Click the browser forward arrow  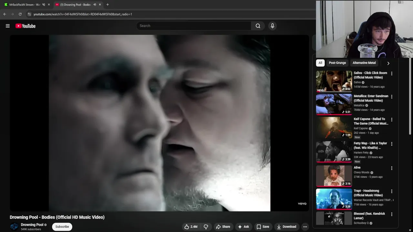[x=12, y=14]
